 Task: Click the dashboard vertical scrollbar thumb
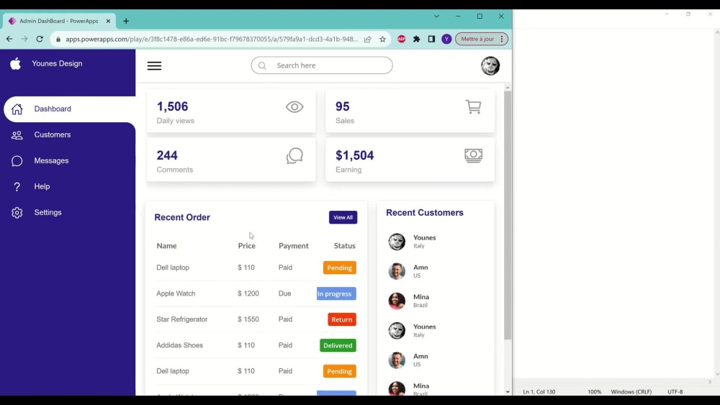(508, 216)
